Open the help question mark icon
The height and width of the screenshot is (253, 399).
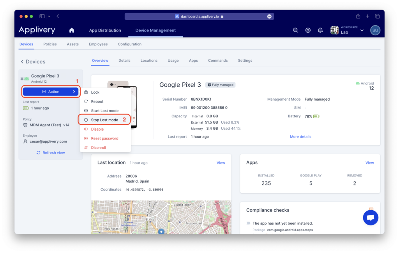pyautogui.click(x=308, y=30)
